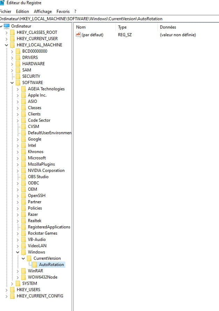Select the VideoLAN key
The height and width of the screenshot is (311, 219).
tap(37, 246)
